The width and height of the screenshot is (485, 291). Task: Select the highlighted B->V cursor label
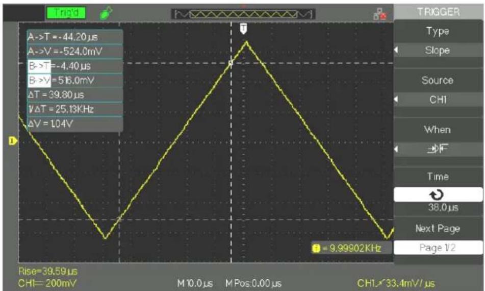[39, 81]
